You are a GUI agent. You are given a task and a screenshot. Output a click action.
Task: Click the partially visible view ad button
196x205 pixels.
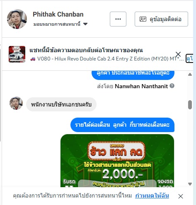coord(190,58)
